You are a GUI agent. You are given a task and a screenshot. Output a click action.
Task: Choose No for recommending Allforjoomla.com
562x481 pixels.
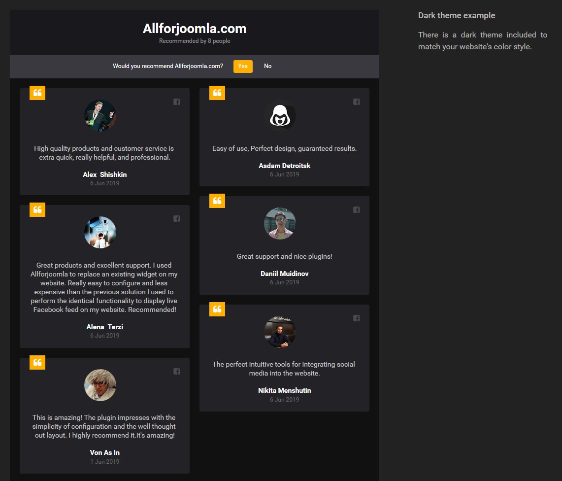click(268, 67)
